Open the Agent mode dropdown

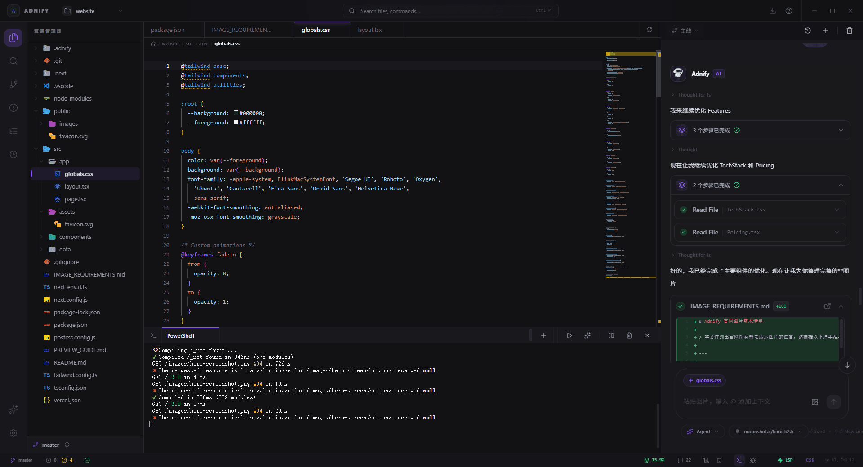pos(703,432)
